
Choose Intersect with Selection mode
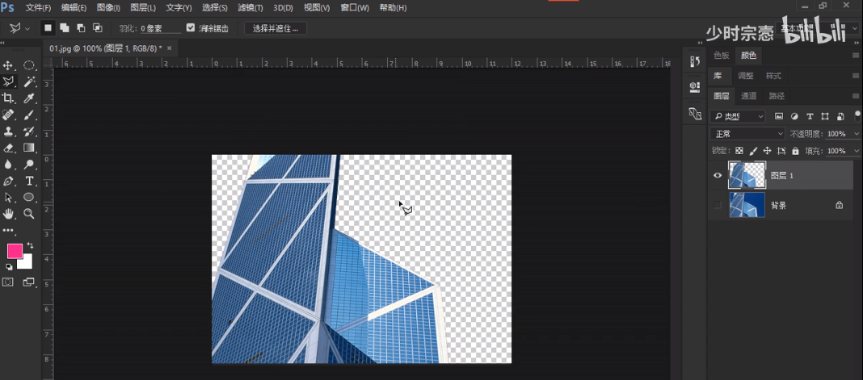tap(98, 28)
